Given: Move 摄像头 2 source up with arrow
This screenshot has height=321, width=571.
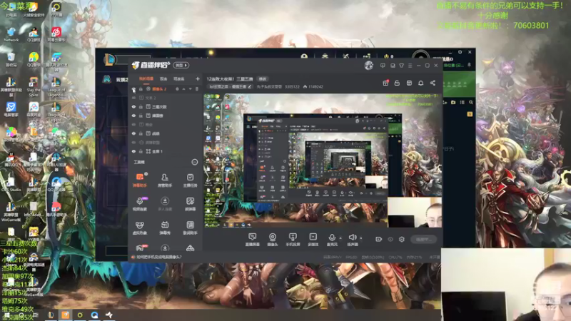Looking at the screenshot, I should tap(184, 88).
